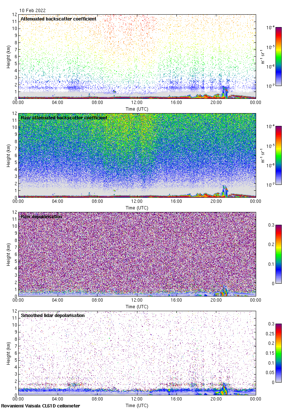Click the top panel's color scale bar
The image size is (285, 410).
pos(279,56)
